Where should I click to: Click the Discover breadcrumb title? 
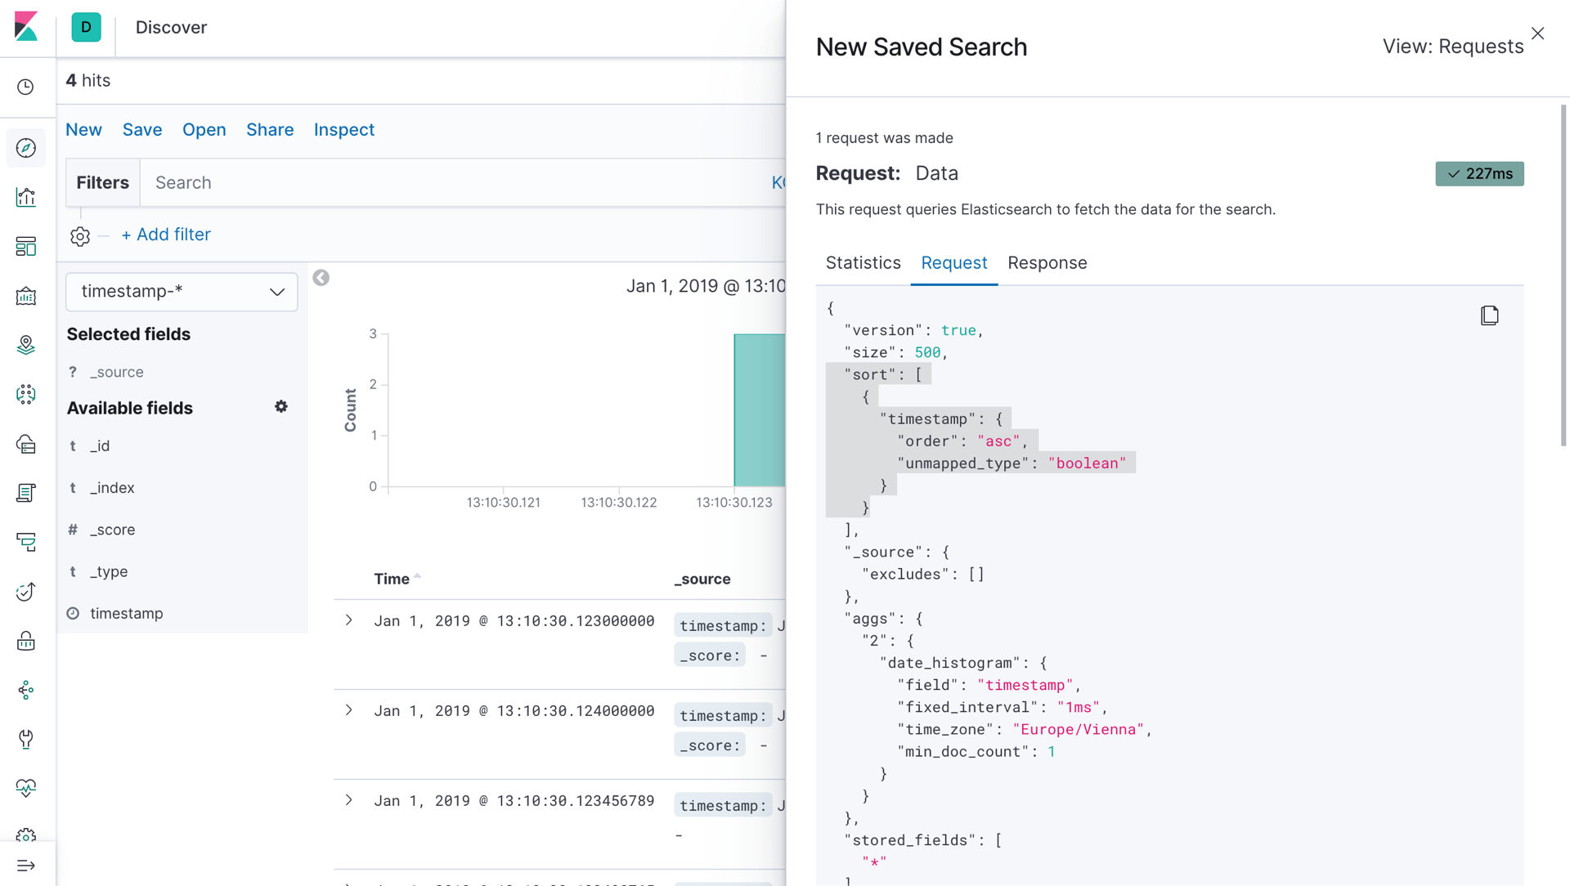(171, 27)
